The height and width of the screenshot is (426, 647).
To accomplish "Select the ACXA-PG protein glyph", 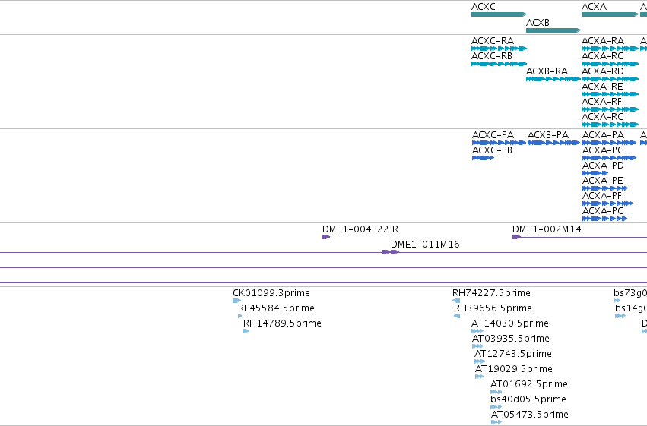I will 604,219.
